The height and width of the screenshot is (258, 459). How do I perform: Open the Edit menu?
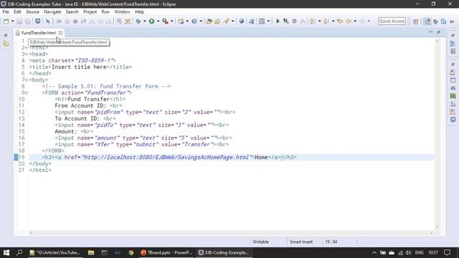click(17, 11)
